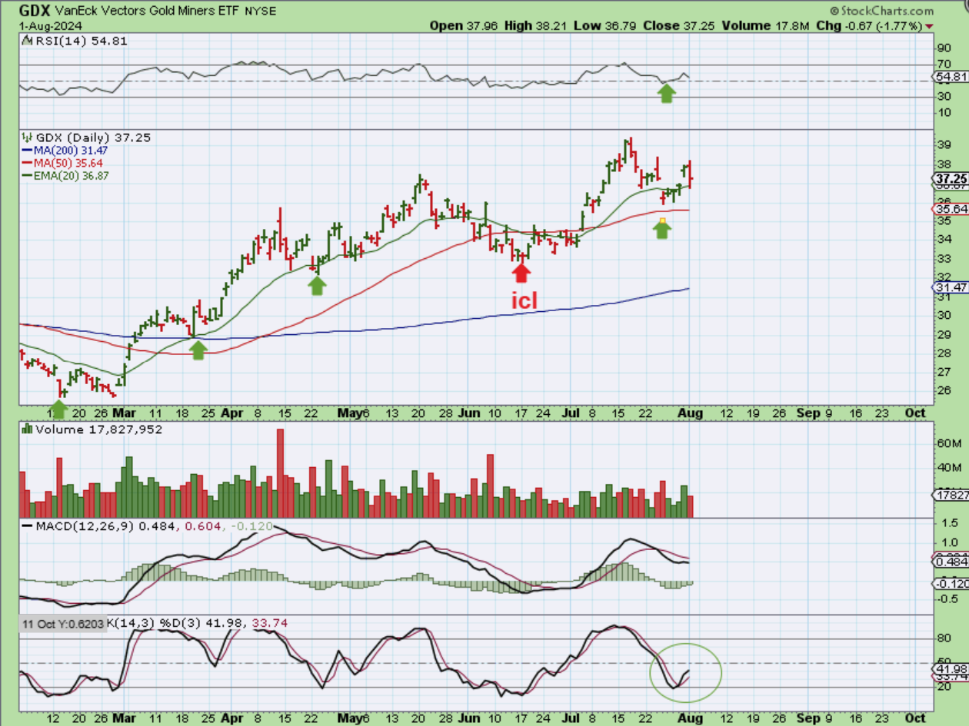Click 'Apr' on the price panel date axis
The height and width of the screenshot is (726, 969).
tap(233, 413)
